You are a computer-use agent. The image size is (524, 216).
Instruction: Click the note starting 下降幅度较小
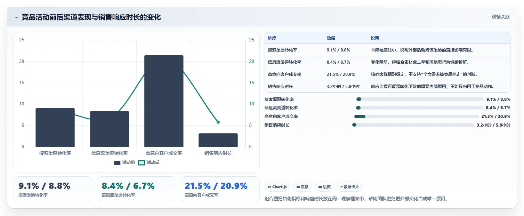pyautogui.click(x=422, y=50)
